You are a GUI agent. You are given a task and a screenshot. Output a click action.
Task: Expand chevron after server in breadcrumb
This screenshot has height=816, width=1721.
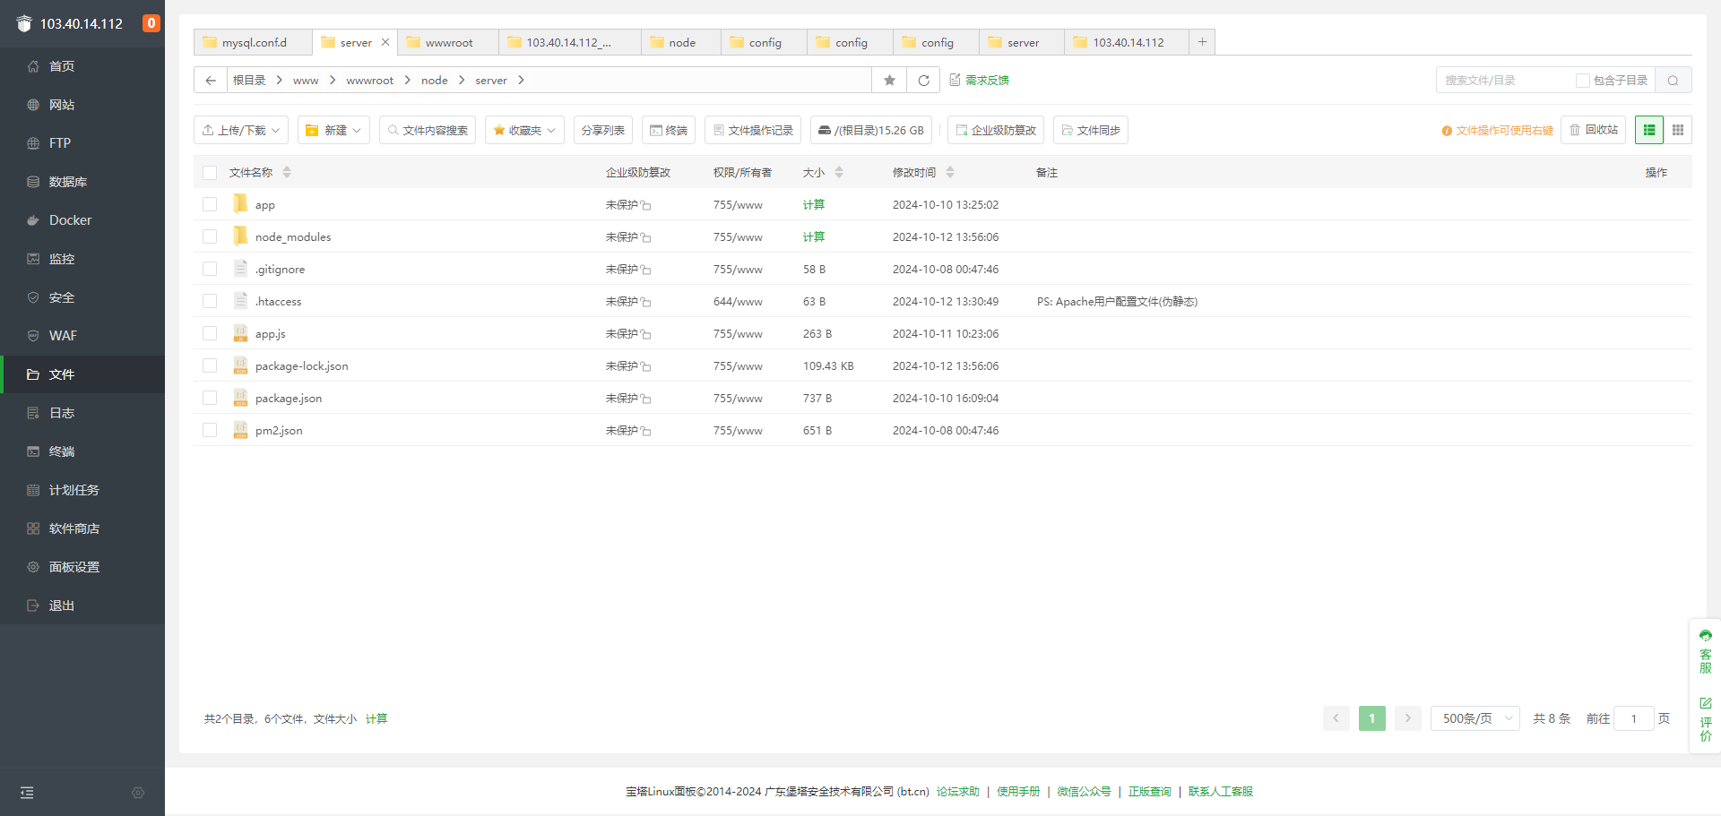click(521, 81)
